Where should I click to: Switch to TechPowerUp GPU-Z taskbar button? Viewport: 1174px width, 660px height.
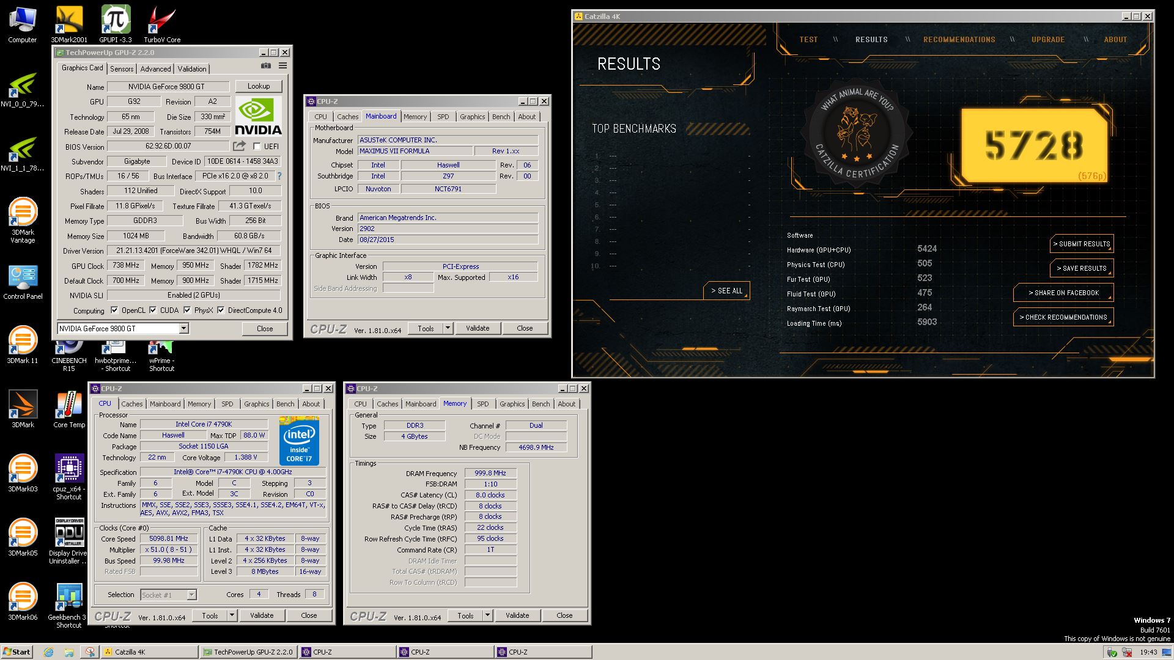249,652
